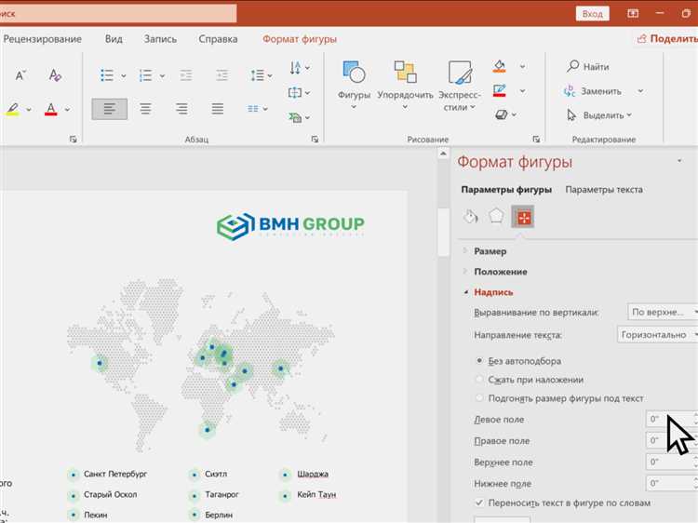Center the paragraph text
Viewport: 698px width, 523px height.
[145, 109]
